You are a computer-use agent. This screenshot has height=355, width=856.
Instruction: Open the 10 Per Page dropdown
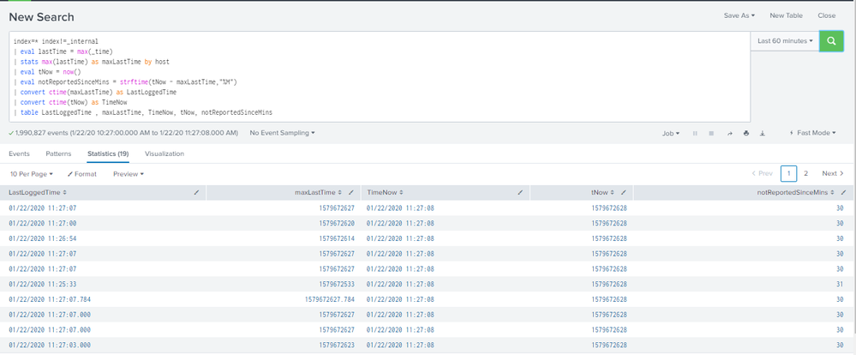pyautogui.click(x=32, y=174)
